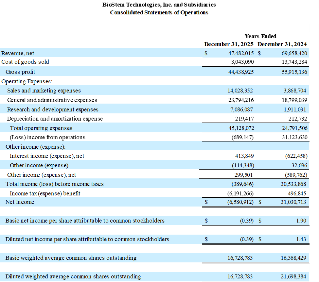Click the Revenue, net row label

[x=18, y=53]
